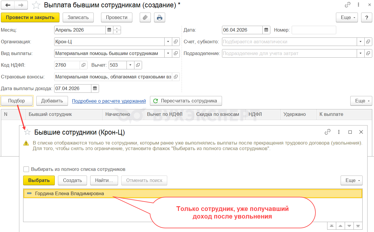Click refresh icon on Пересчитать сотрудника
Image resolution: width=374 pixels, height=232 pixels.
point(156,101)
